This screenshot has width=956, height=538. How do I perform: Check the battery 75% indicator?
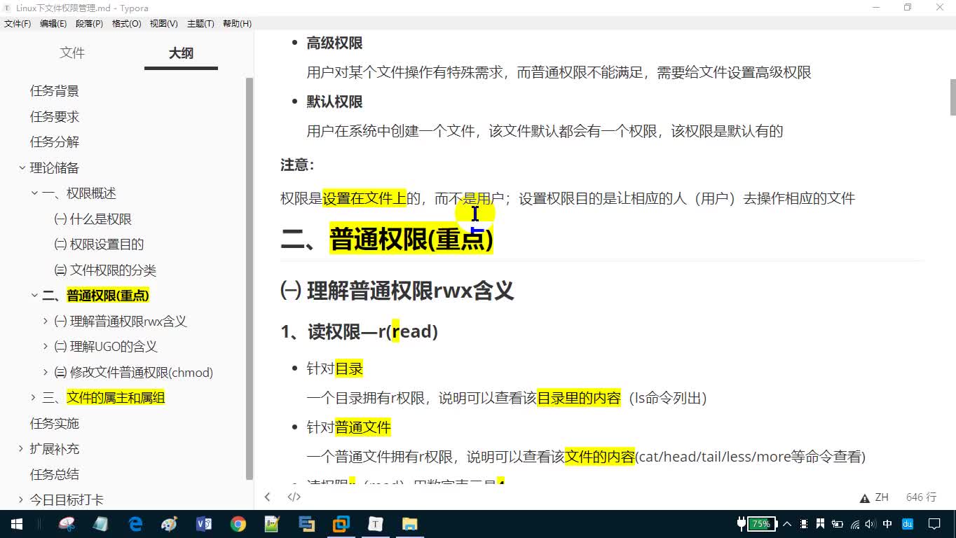click(x=761, y=524)
